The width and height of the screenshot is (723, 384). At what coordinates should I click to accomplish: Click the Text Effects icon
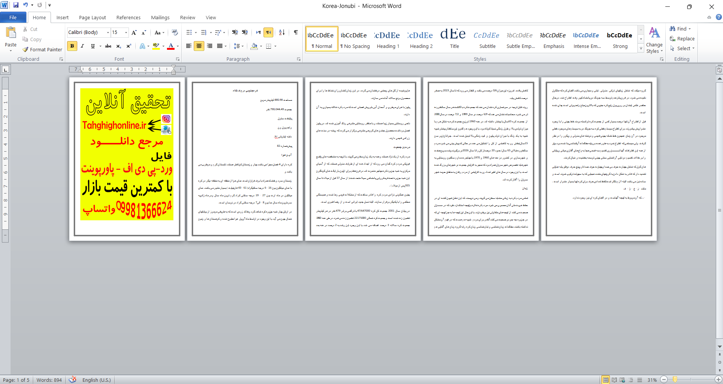pos(142,46)
